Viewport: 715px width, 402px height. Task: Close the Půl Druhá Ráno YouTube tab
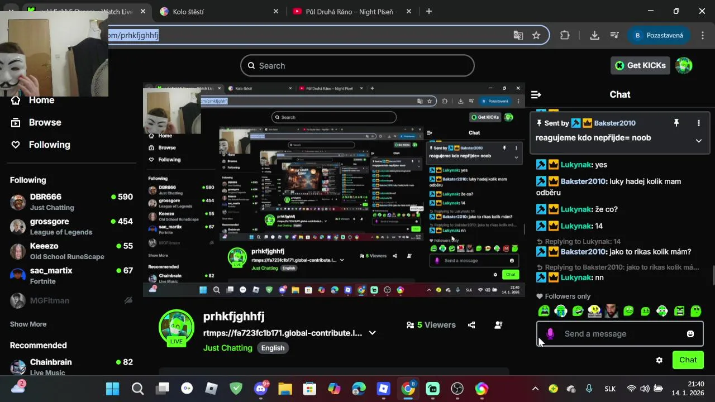click(409, 11)
